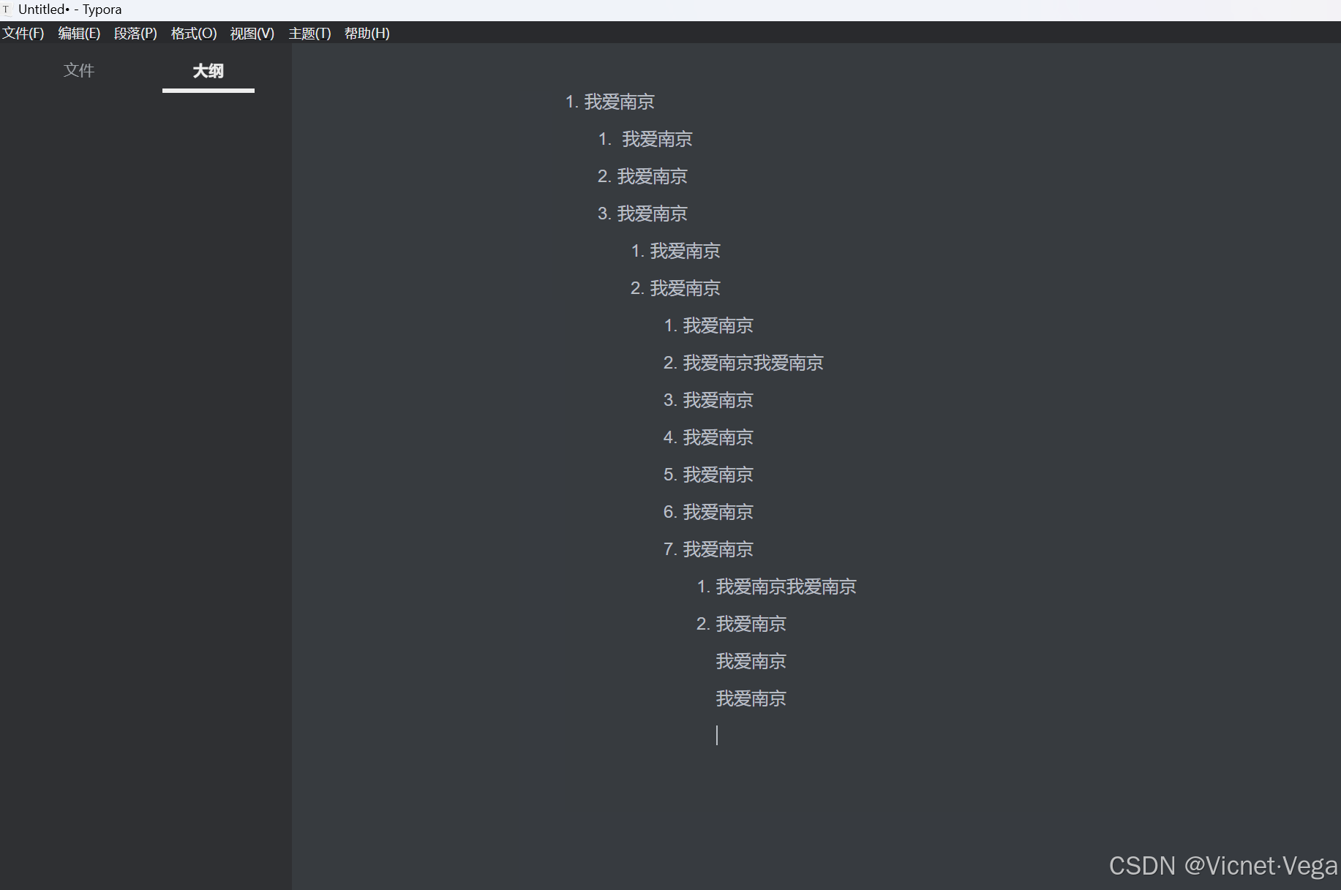Screen dimensions: 1341x890
Task: Place cursor on the last 我爱南京 paragraph
Action: (x=751, y=698)
